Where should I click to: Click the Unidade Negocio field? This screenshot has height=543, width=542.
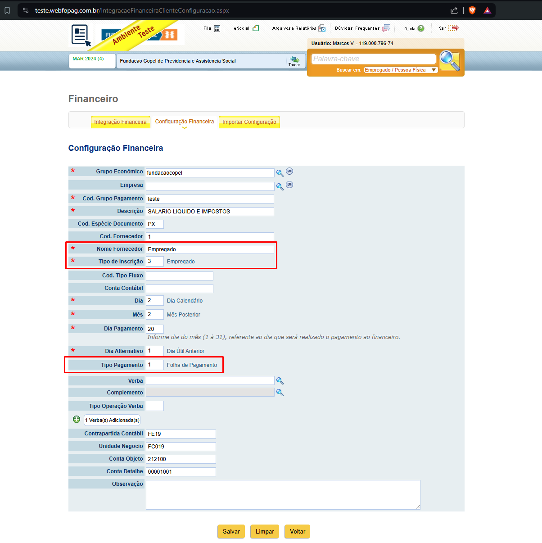(181, 447)
